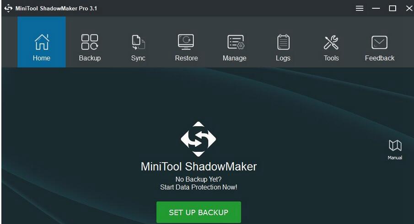This screenshot has height=224, width=414.
Task: Close the ShadowMaker window
Action: click(409, 8)
